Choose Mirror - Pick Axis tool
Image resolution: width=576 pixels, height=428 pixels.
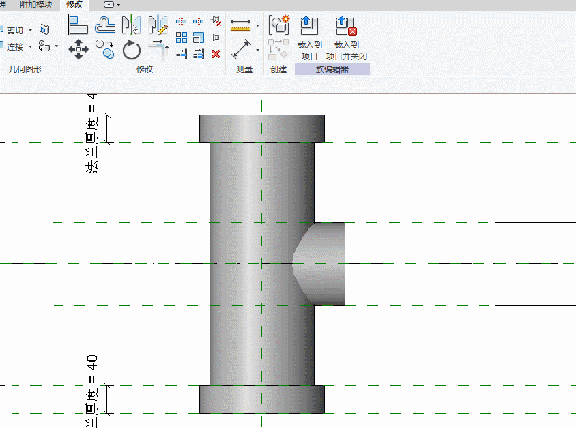[131, 26]
